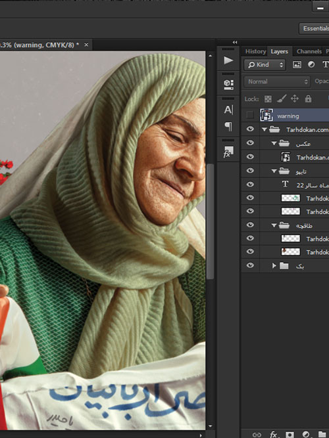The height and width of the screenshot is (438, 329).
Task: Hide the 22 text layer
Action: 250,184
